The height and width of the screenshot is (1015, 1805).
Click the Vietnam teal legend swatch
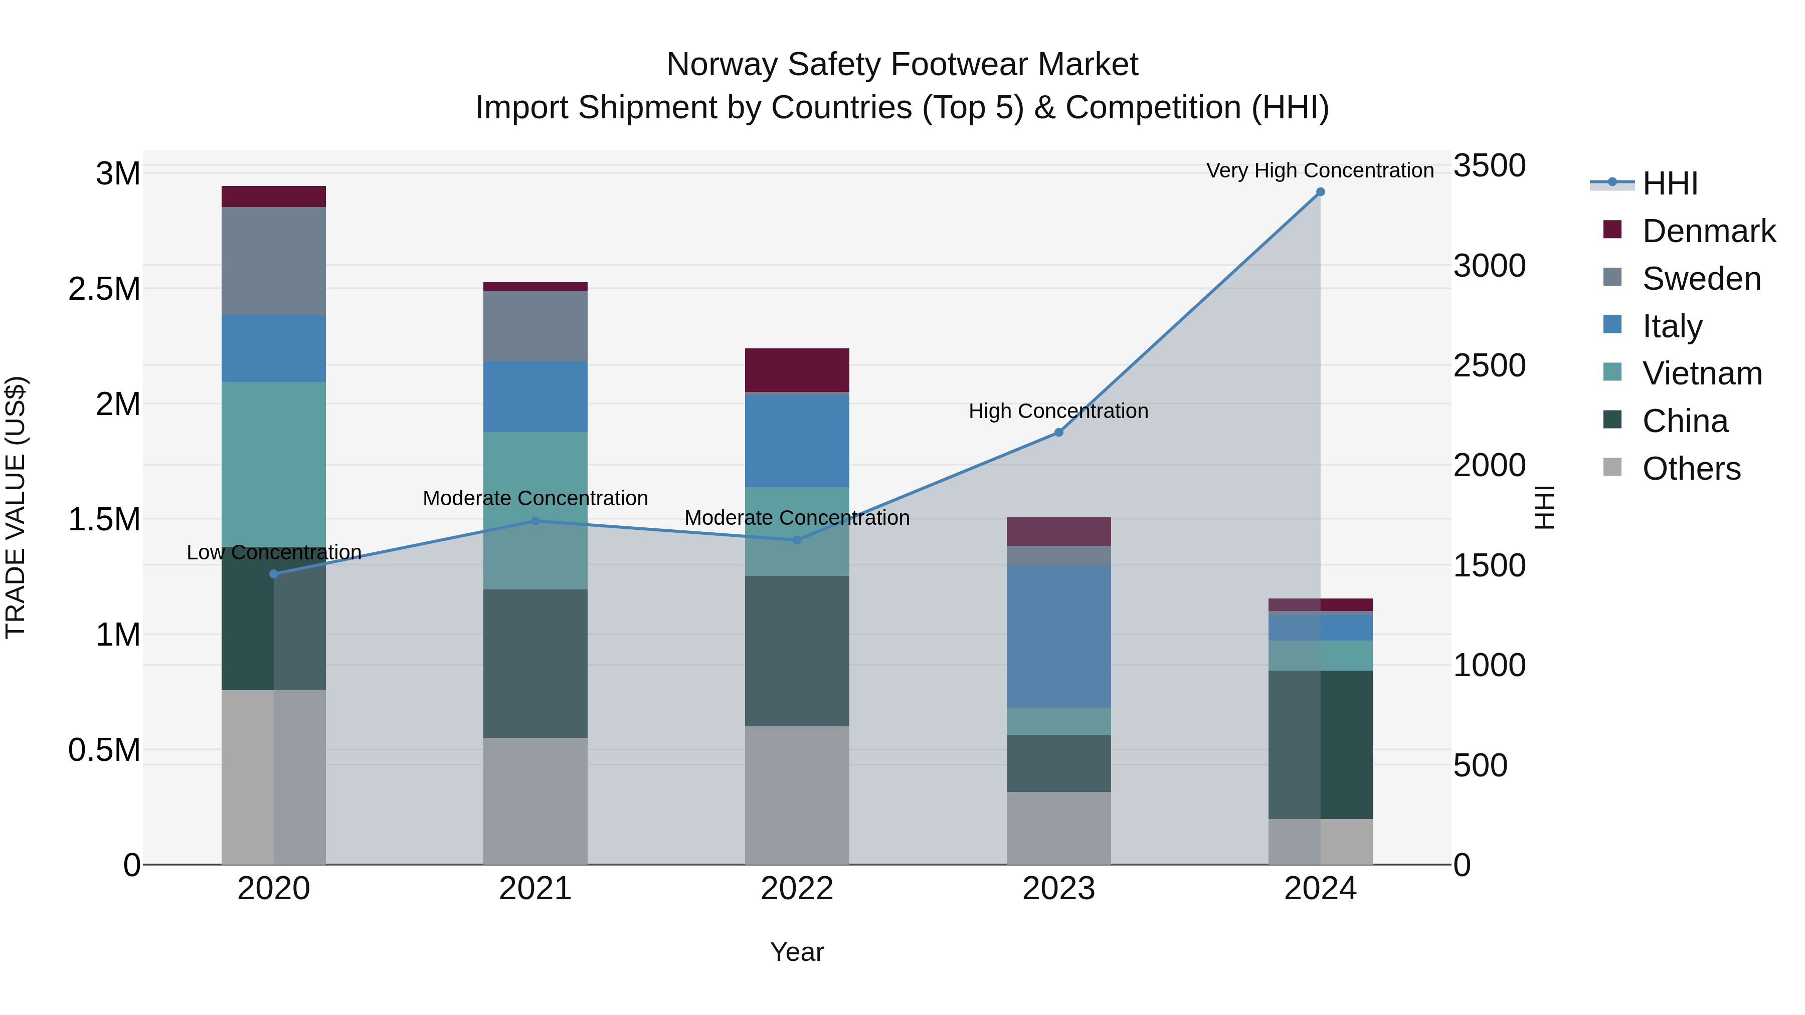point(1612,372)
